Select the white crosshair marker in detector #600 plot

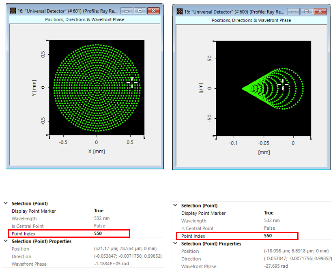(283, 84)
